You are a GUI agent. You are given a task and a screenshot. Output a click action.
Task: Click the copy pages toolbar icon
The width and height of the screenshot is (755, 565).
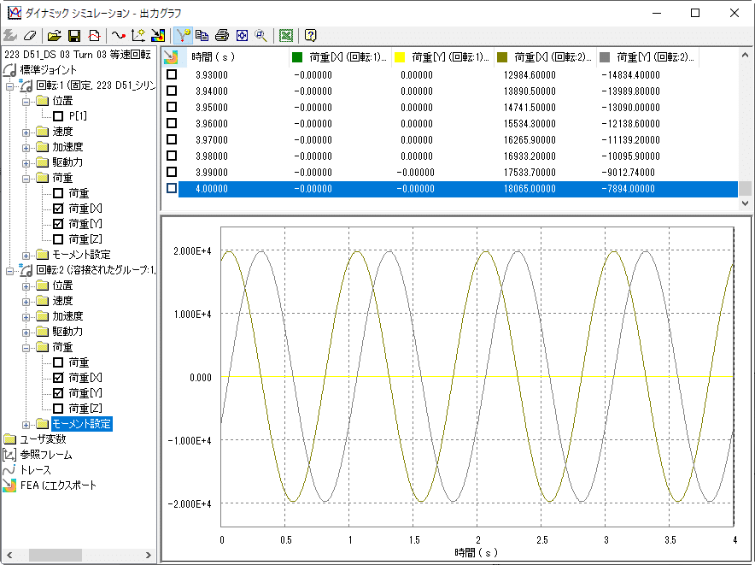202,36
